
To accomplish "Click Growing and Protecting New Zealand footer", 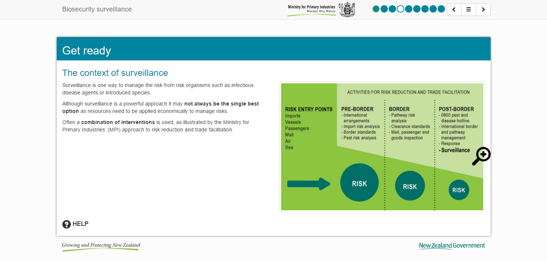I will [101, 246].
